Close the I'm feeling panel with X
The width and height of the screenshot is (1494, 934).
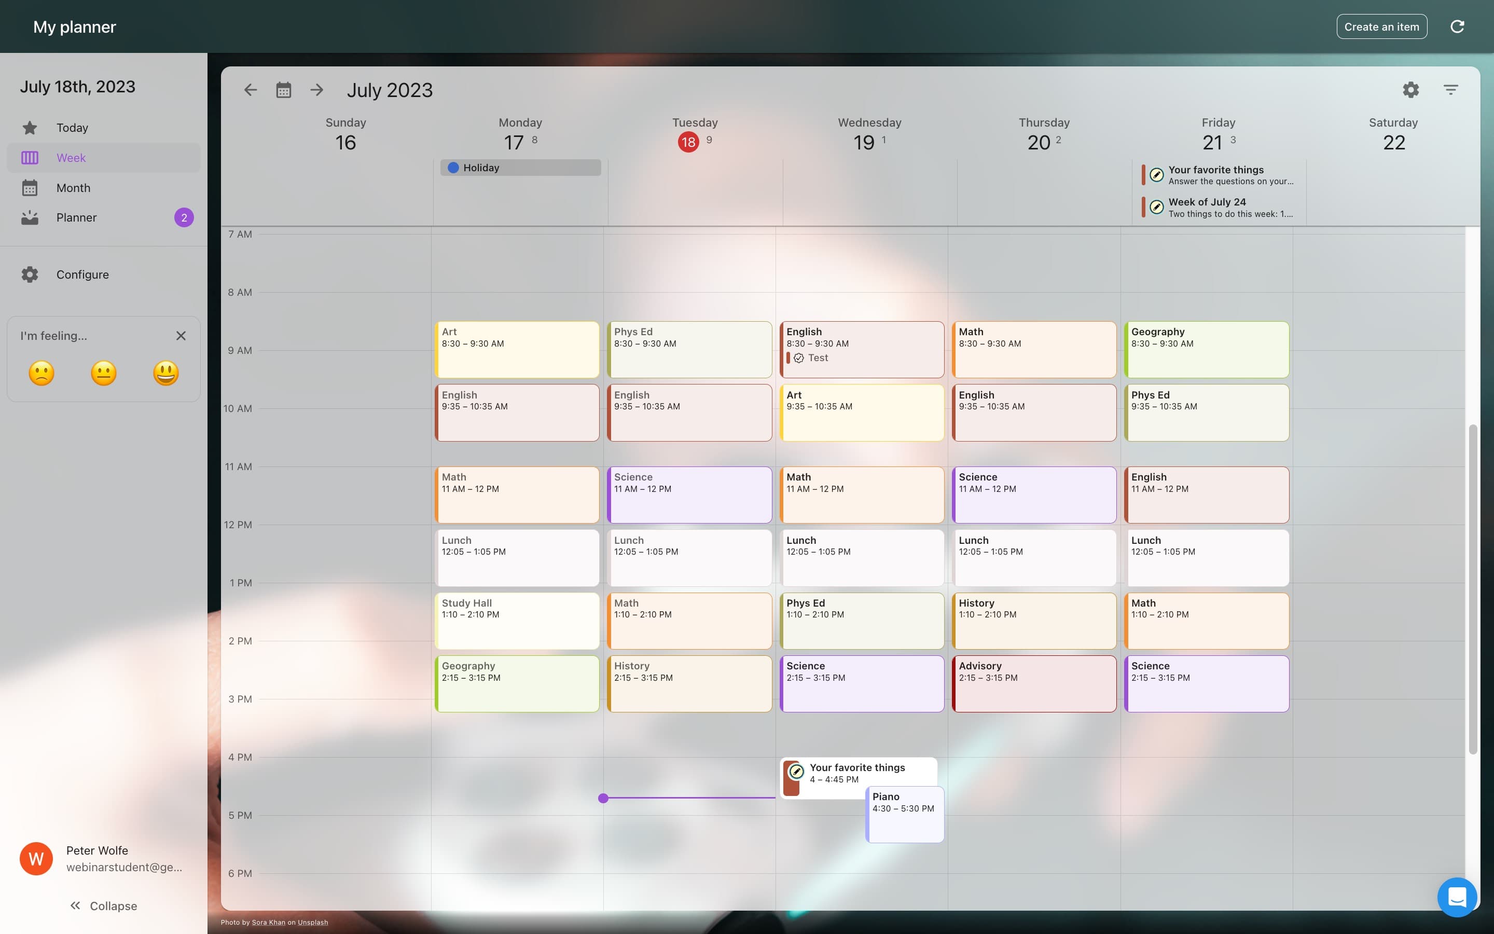pyautogui.click(x=181, y=336)
